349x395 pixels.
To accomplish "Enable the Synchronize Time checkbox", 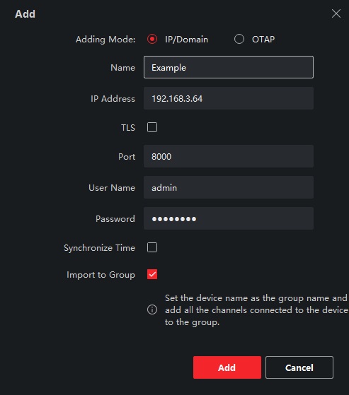I will 152,247.
